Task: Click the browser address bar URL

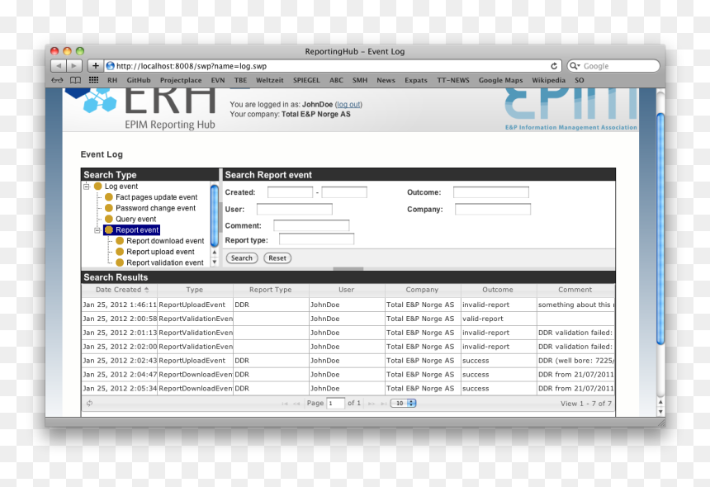Action: click(x=191, y=66)
